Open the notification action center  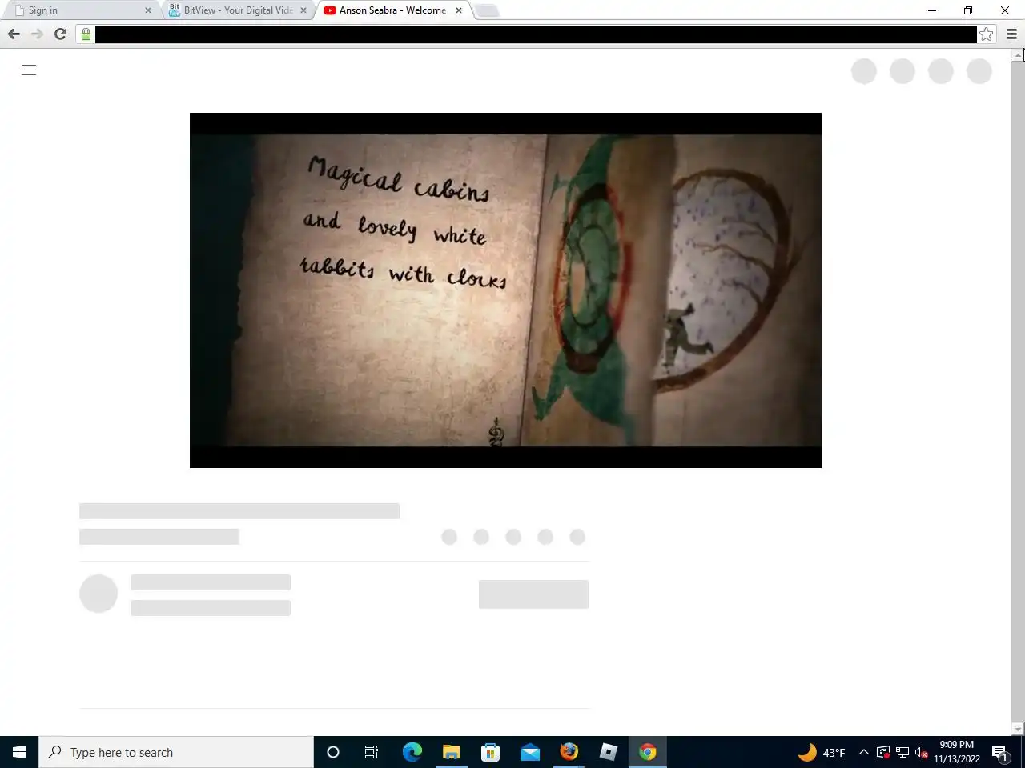(1000, 752)
